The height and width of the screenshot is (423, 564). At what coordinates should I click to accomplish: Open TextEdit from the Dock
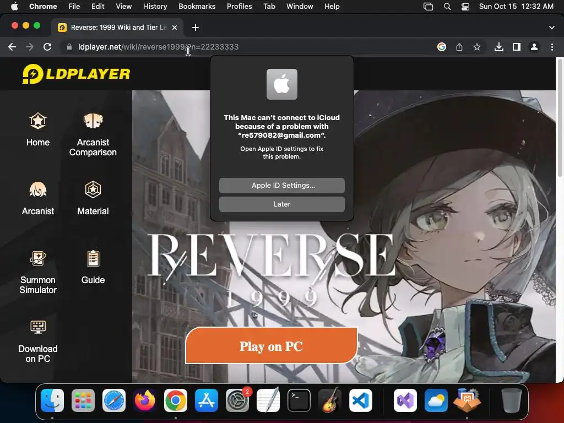pyautogui.click(x=268, y=400)
